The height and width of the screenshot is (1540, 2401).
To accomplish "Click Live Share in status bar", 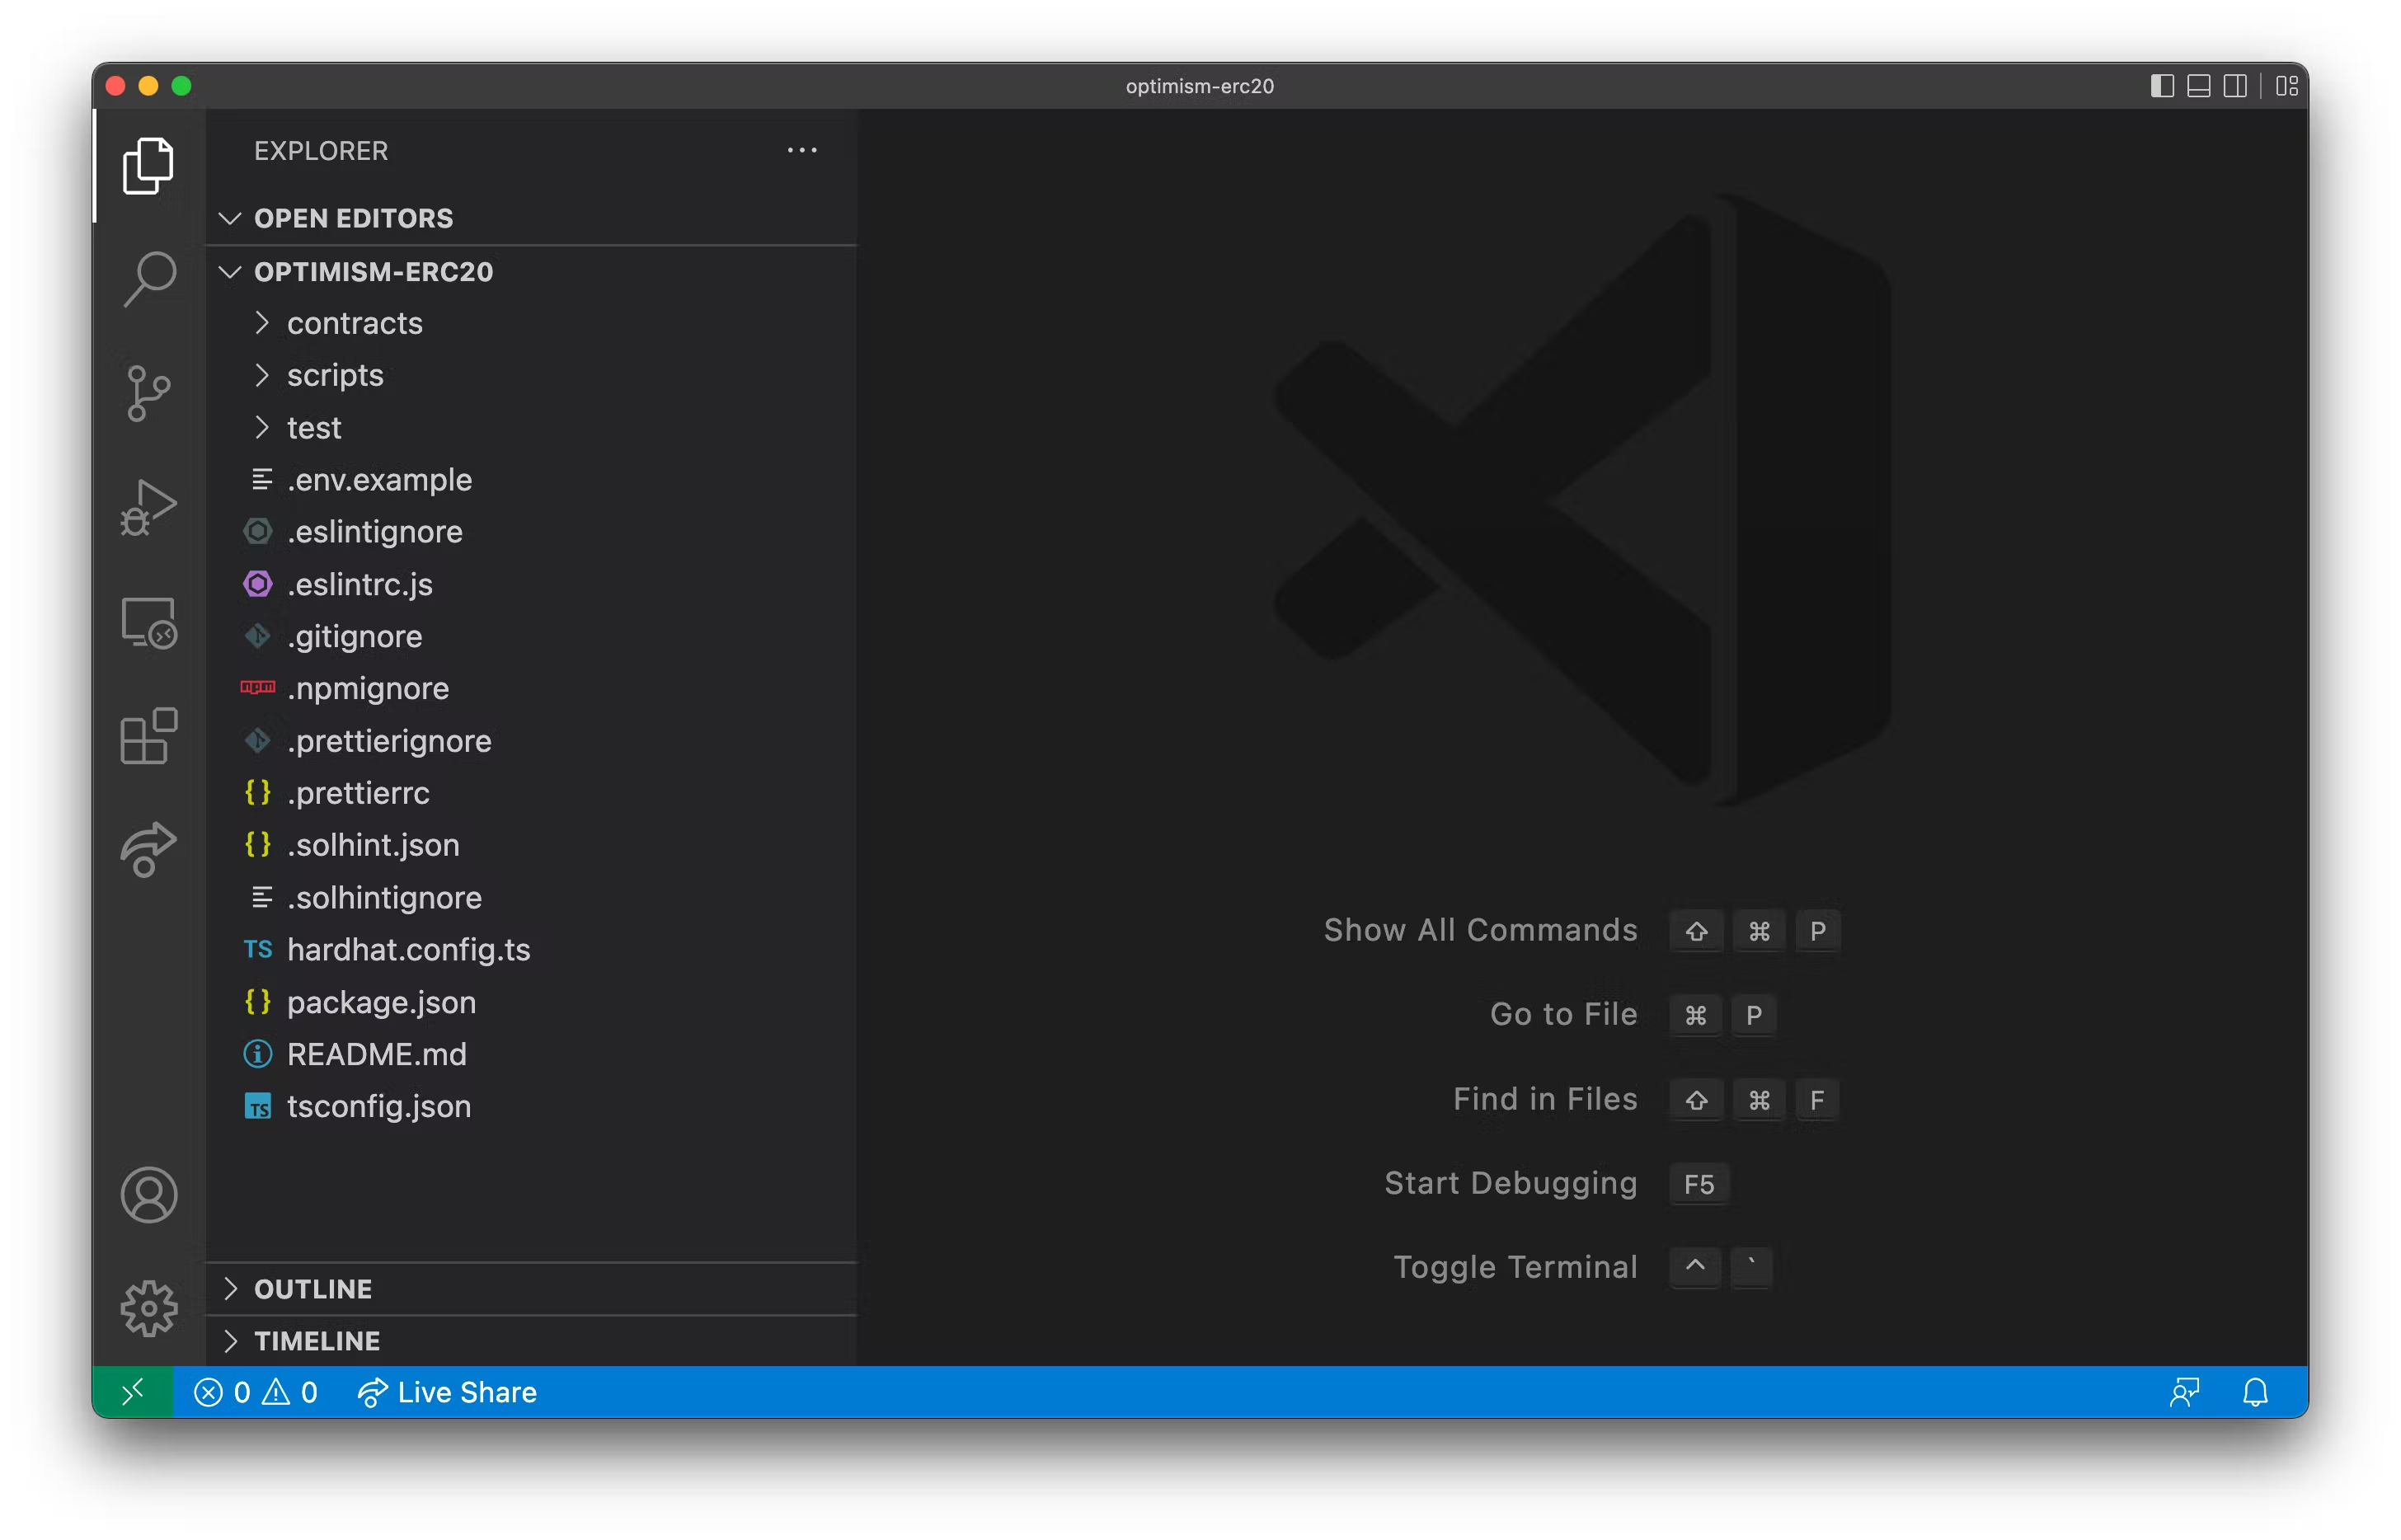I will 447,1392.
